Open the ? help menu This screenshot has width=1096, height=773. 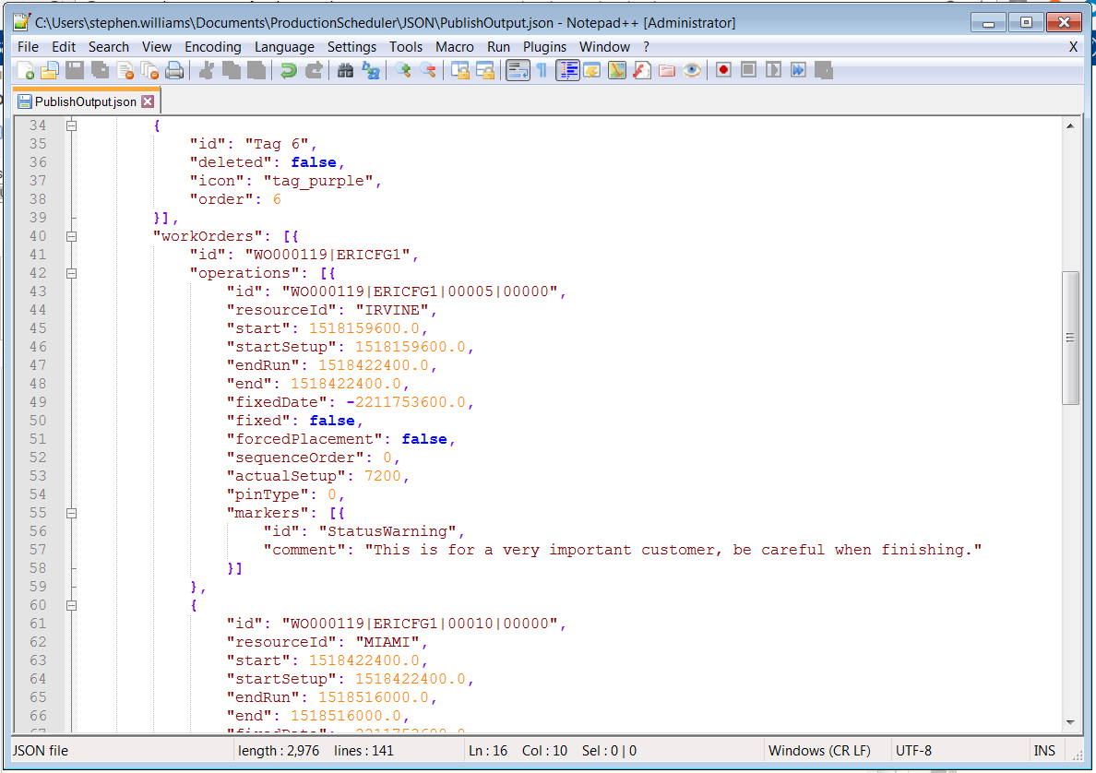coord(646,47)
